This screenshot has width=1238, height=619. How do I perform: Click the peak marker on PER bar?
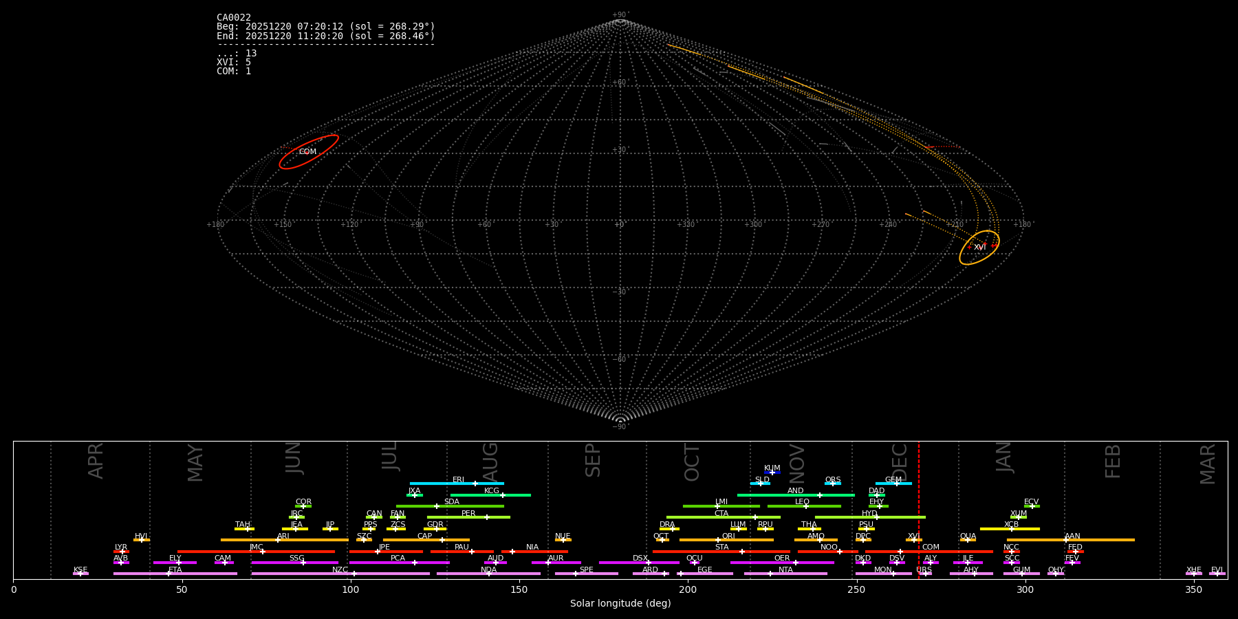tap(487, 517)
